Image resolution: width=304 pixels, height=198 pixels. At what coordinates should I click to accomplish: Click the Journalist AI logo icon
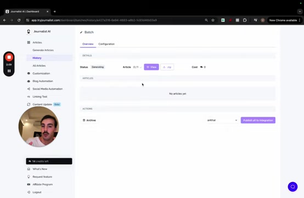(x=29, y=31)
